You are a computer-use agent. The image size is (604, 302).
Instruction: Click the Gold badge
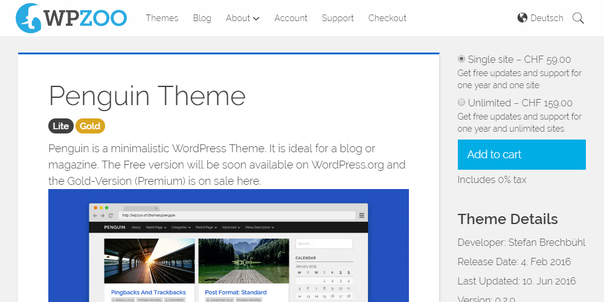[x=90, y=126]
